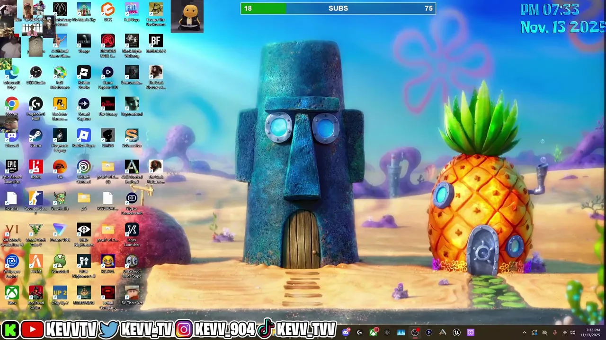The image size is (606, 340).
Task: Open the Jagex Launcher shortcut
Action: coord(132,235)
